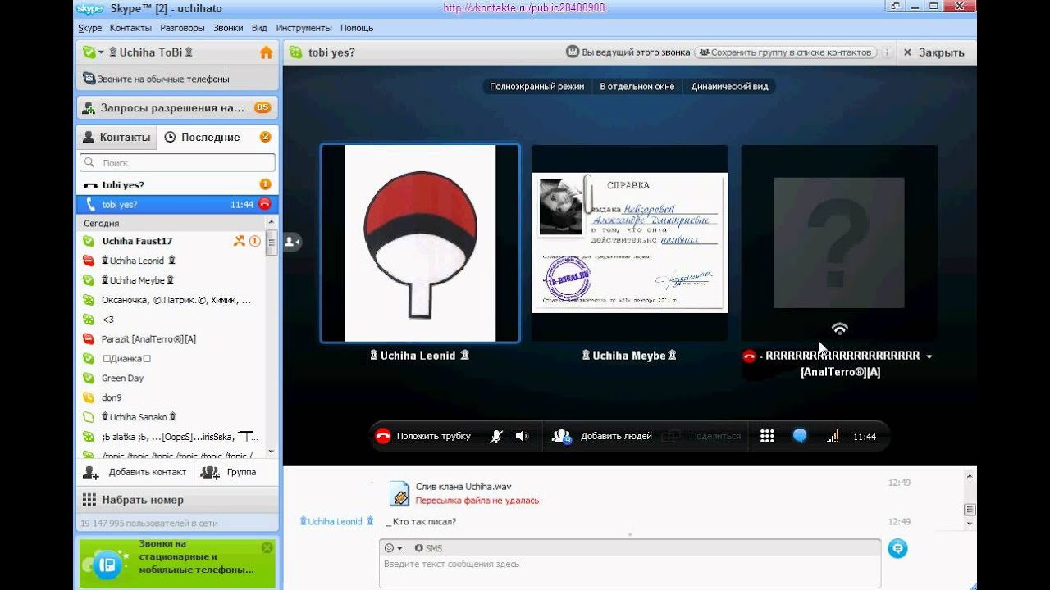Image resolution: width=1050 pixels, height=590 pixels.
Task: Click the 'Сегодня' section header
Action: (102, 223)
